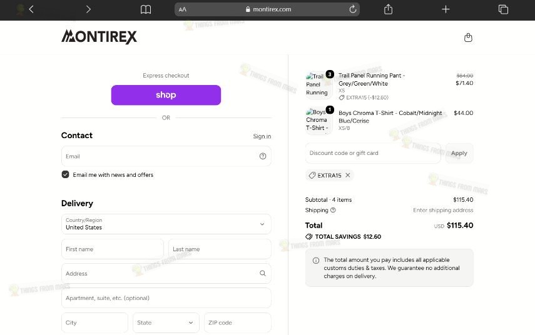535x335 pixels.
Task: Open the share sheet icon
Action: (x=389, y=9)
